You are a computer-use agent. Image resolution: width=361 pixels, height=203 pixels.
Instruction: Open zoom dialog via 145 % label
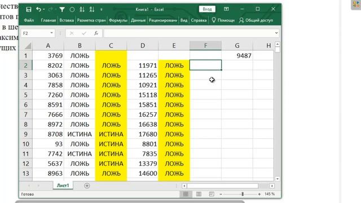(x=270, y=194)
